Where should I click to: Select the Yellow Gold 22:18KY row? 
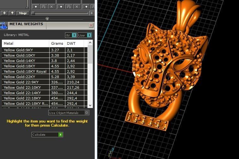45,98
